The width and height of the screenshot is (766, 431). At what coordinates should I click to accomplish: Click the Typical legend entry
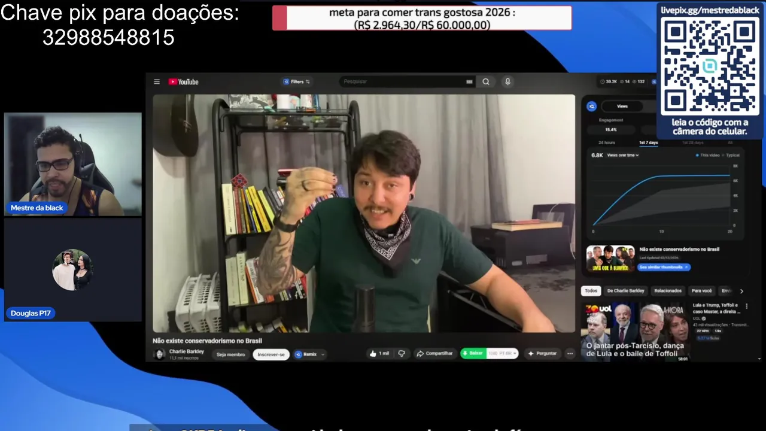click(x=730, y=155)
